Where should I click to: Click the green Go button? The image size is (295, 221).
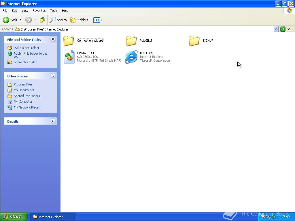coord(285,29)
